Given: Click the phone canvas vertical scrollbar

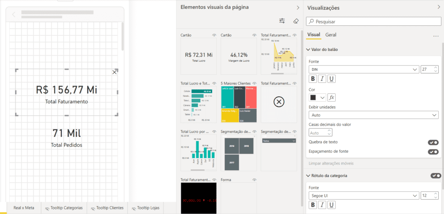Looking at the screenshot, I should point(123,36).
